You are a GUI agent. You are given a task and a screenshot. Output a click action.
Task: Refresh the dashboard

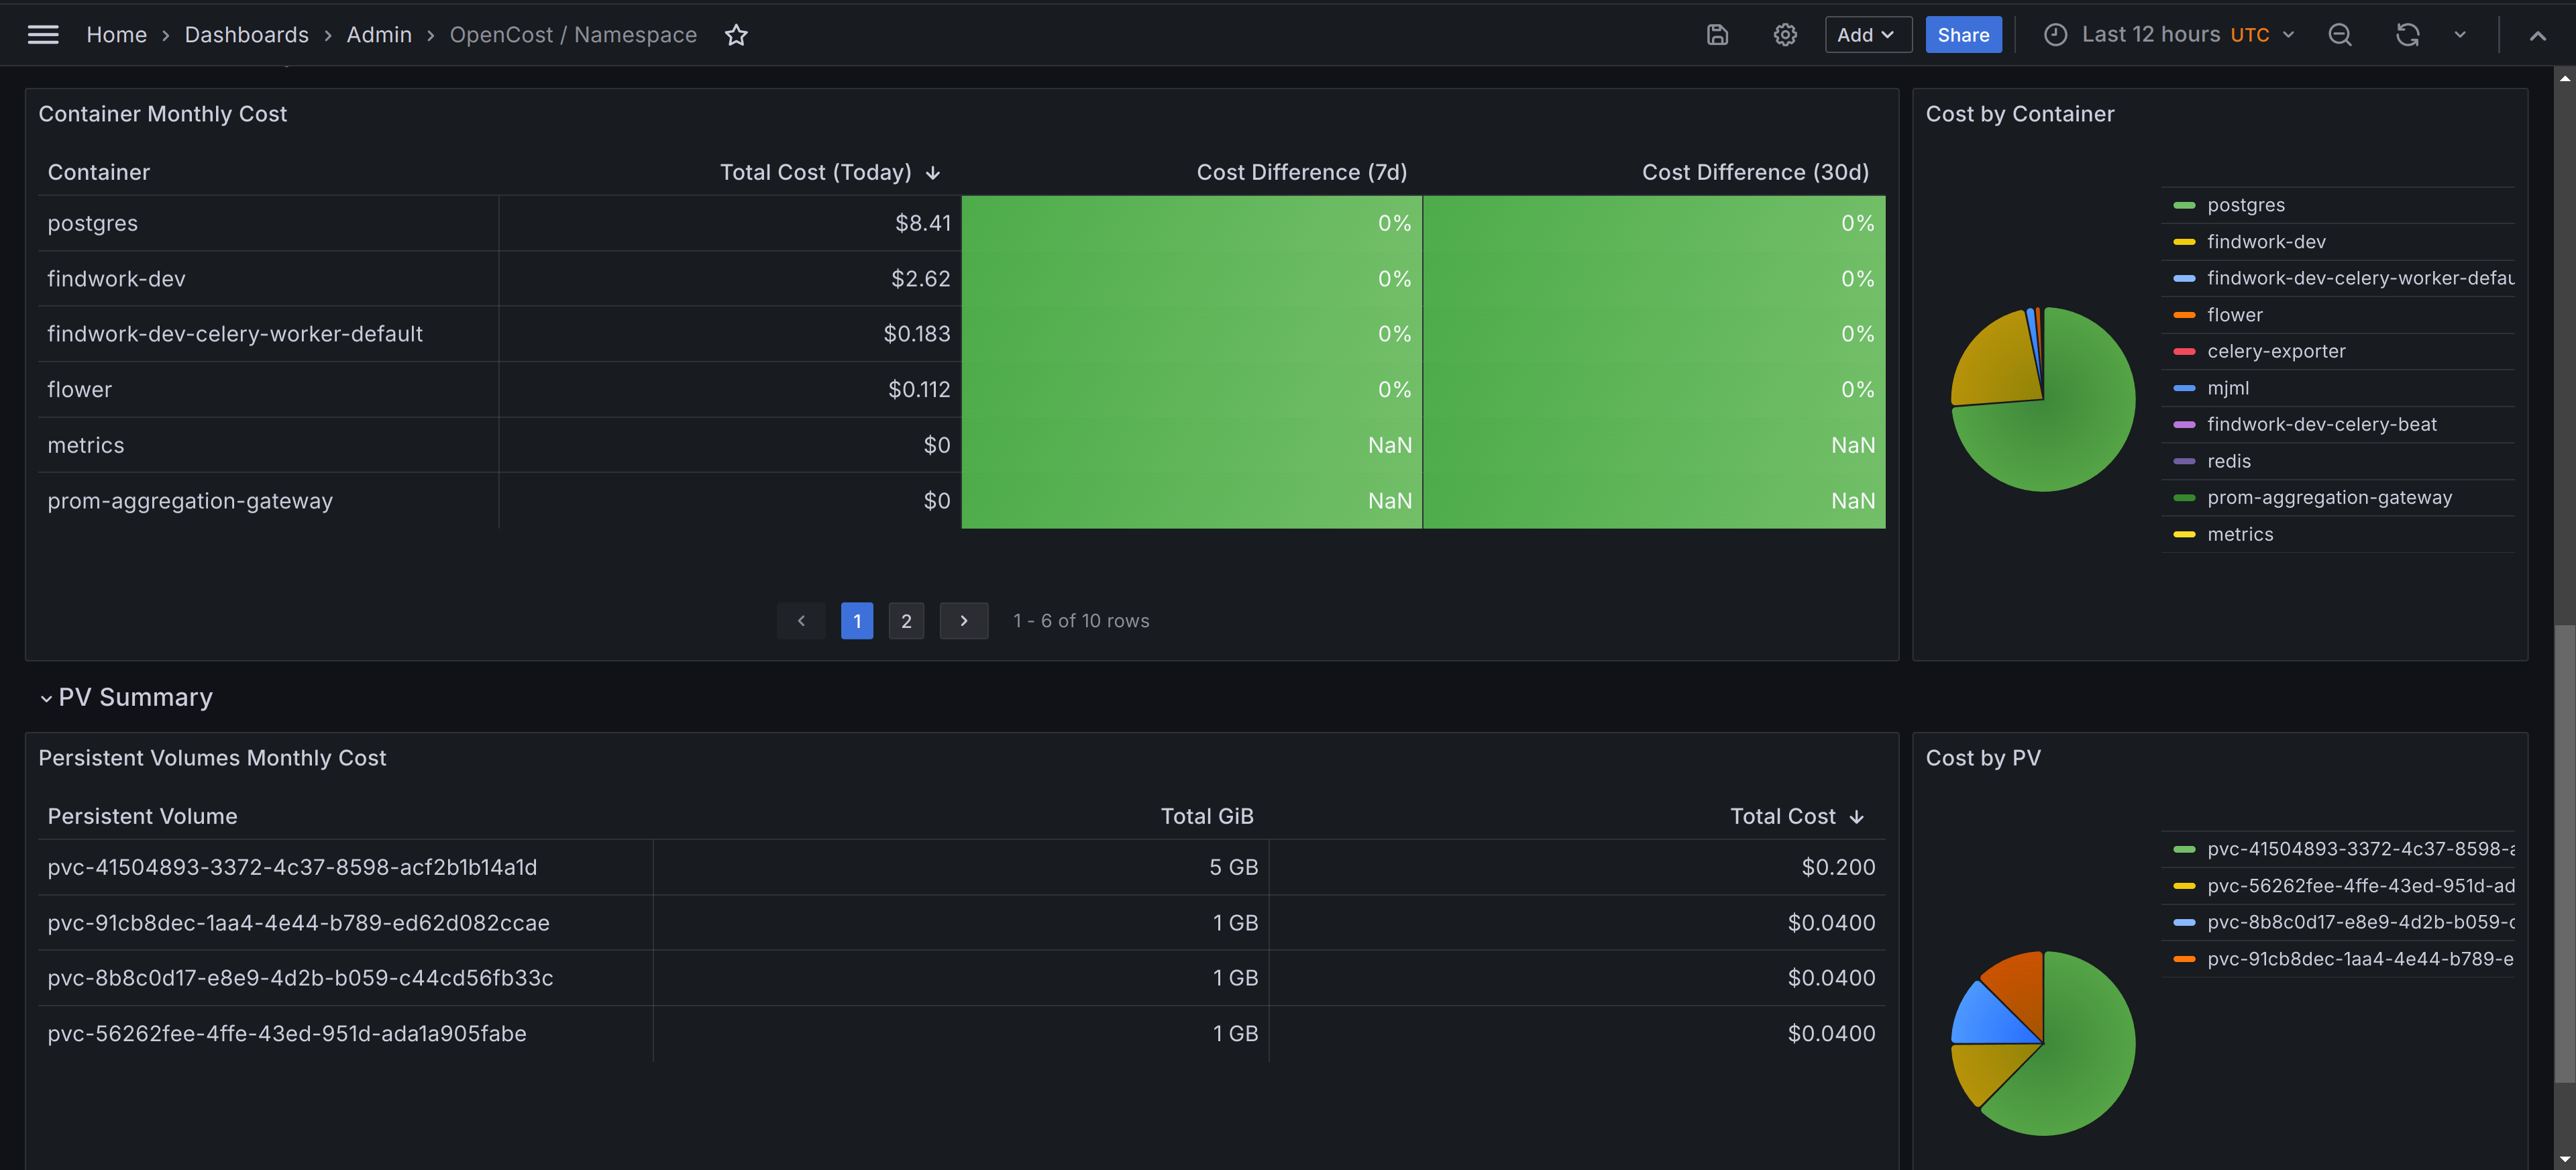click(x=2407, y=35)
